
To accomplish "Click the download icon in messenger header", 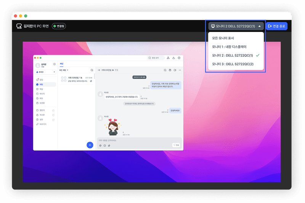I will click(x=174, y=58).
